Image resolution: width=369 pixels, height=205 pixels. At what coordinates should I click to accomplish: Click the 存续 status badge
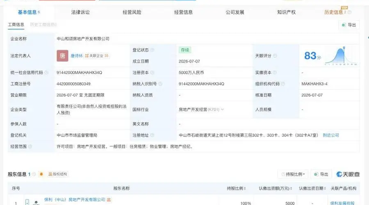click(185, 50)
